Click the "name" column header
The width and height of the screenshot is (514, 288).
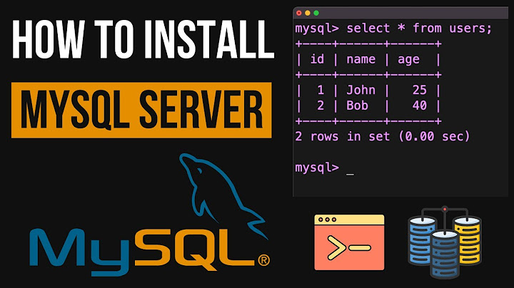pos(361,60)
